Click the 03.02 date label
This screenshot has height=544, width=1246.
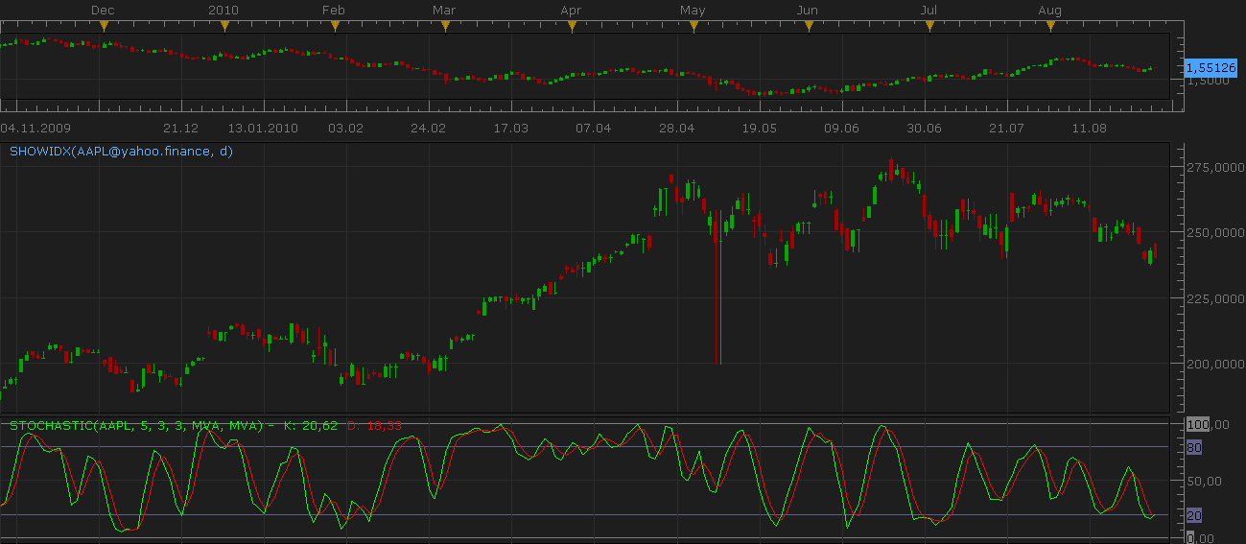[x=345, y=128]
